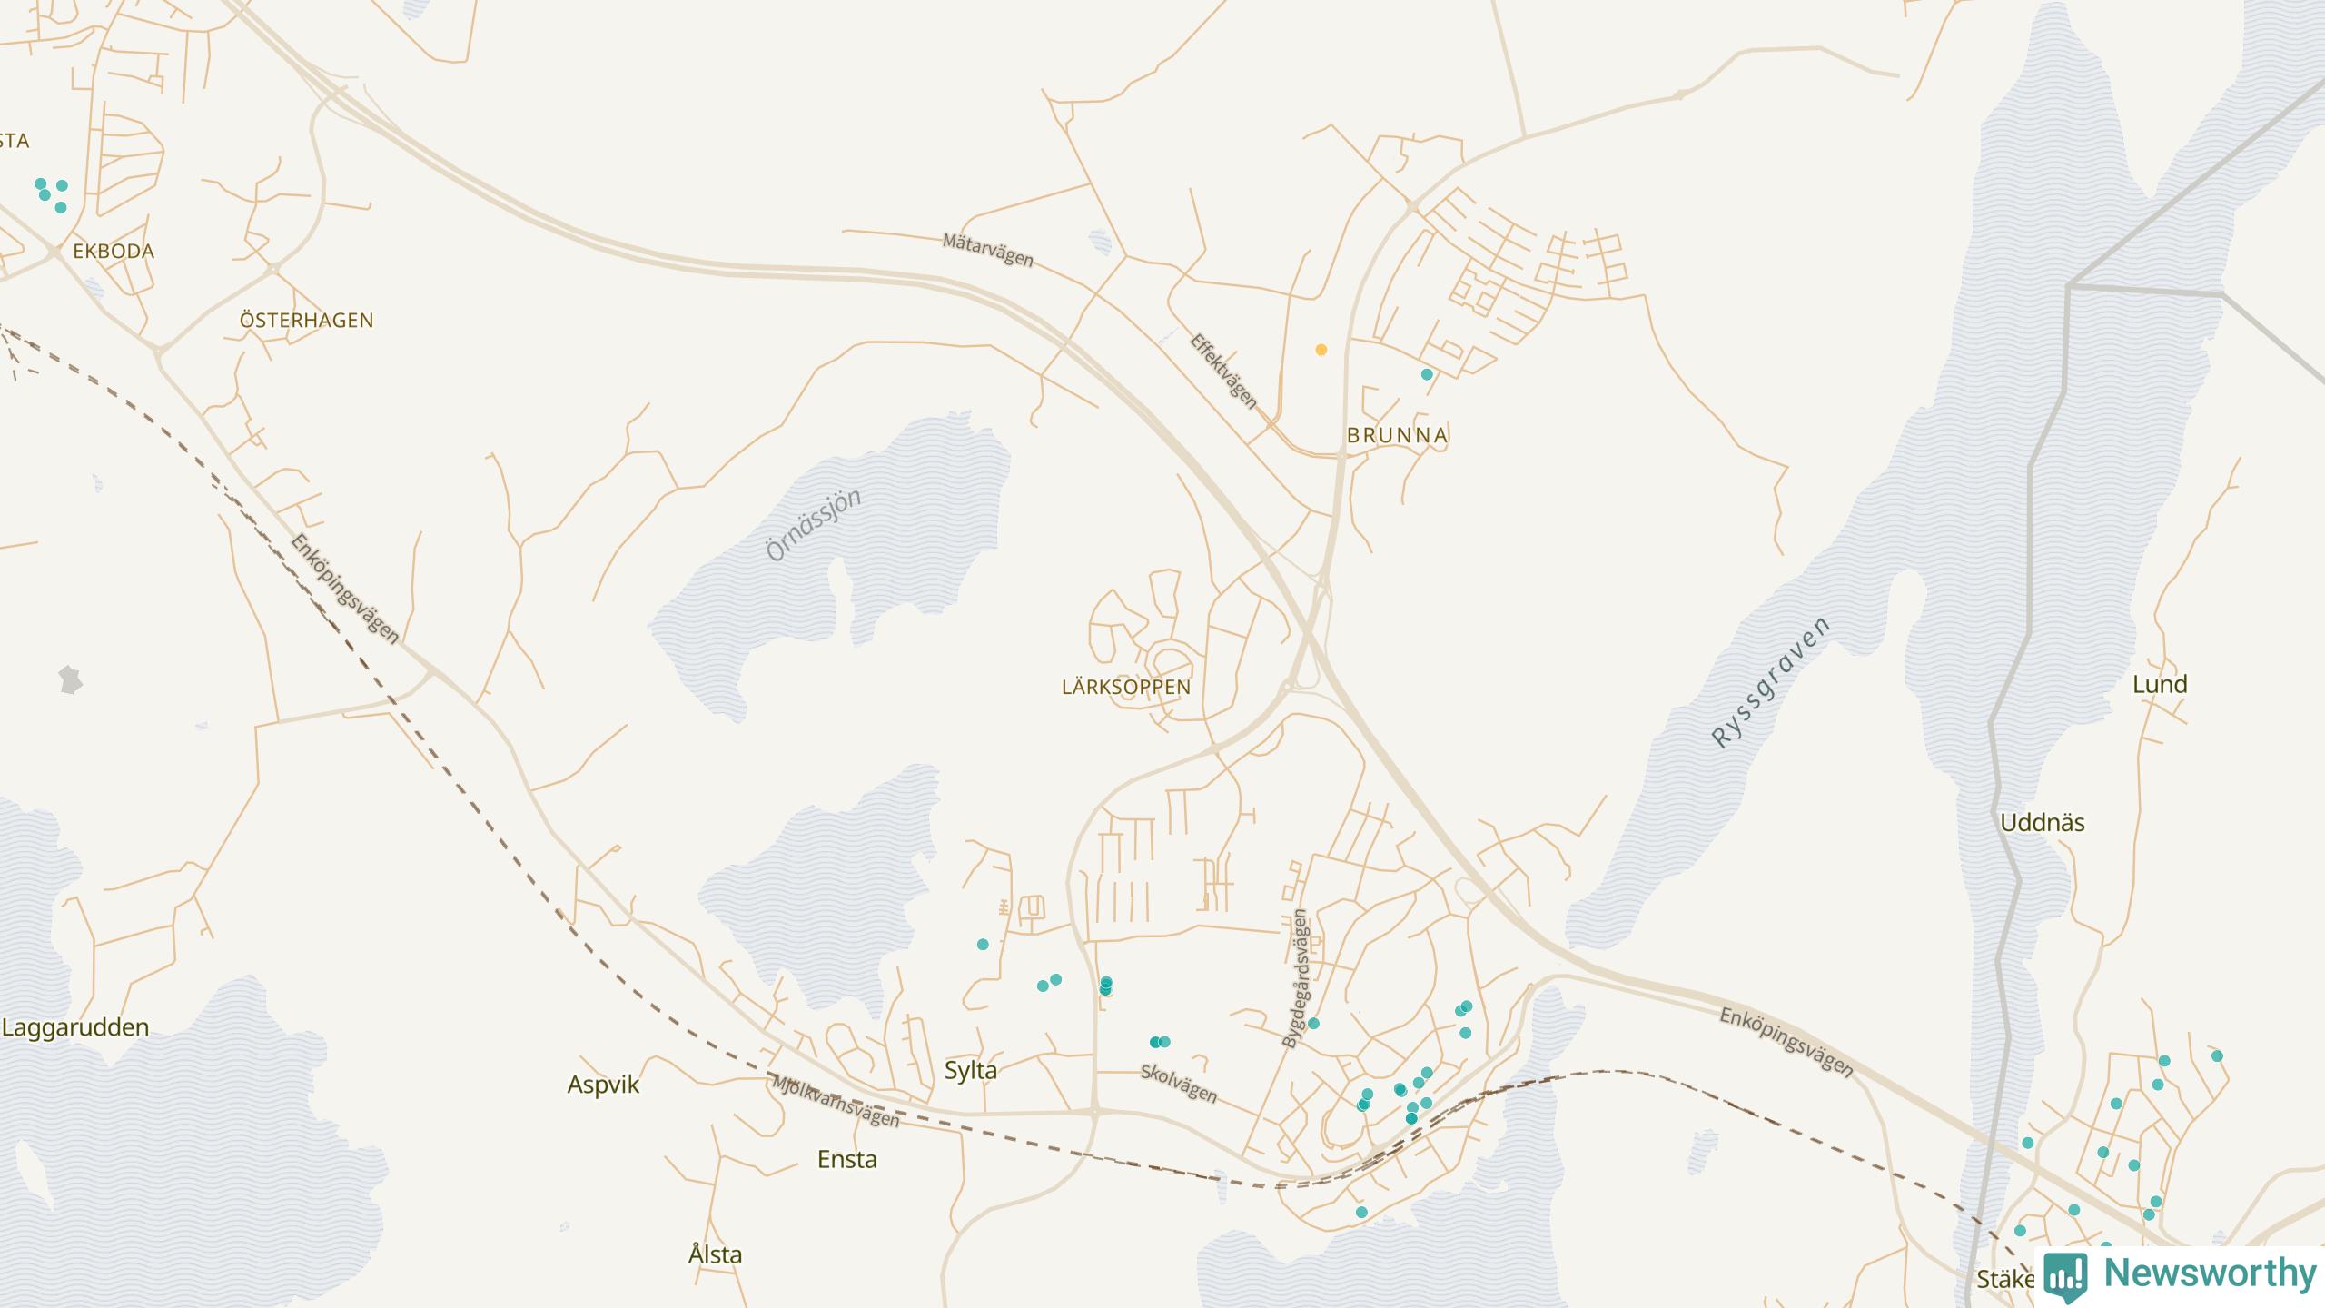
Task: Click the small gray polygon shape at left
Action: coord(71,679)
